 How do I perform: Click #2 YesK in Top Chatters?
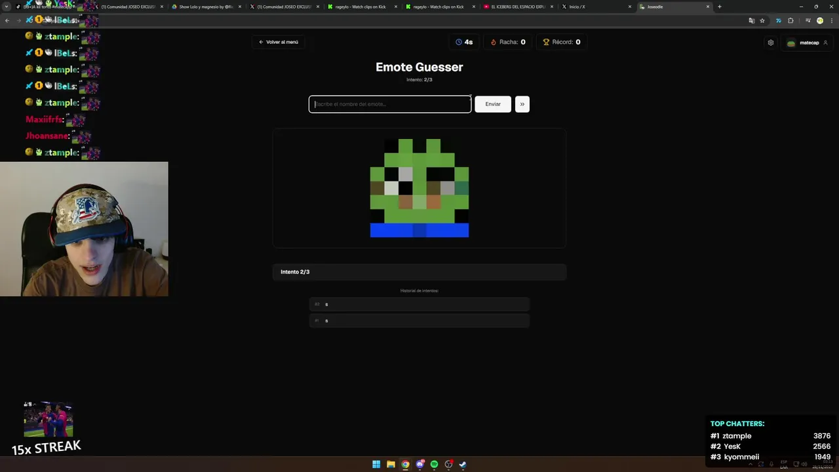point(770,446)
